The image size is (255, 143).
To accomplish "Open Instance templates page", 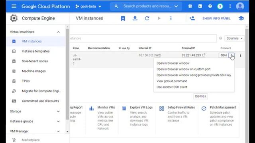I will pyautogui.click(x=35, y=51).
